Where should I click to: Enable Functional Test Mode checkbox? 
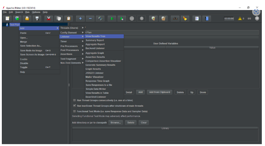click(74, 111)
